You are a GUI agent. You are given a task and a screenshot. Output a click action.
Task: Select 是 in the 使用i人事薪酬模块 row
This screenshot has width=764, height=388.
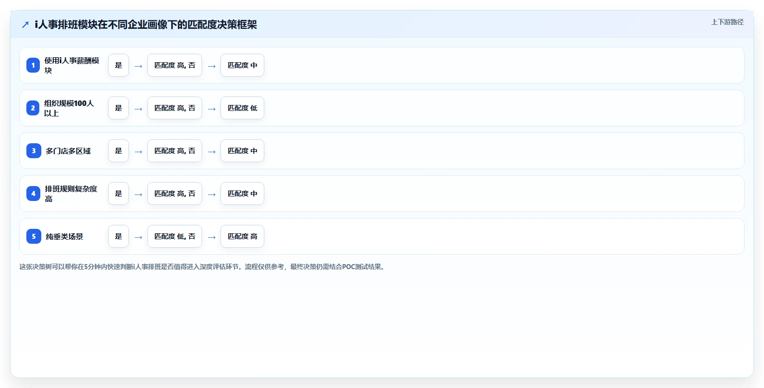pos(118,65)
